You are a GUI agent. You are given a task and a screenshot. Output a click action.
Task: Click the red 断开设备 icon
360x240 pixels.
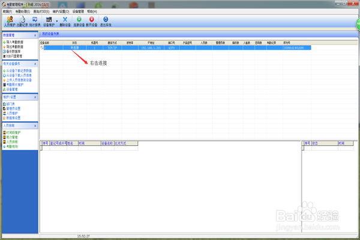(92, 22)
